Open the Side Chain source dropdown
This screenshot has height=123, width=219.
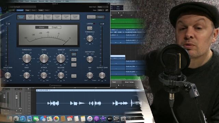pyautogui.click(x=103, y=7)
